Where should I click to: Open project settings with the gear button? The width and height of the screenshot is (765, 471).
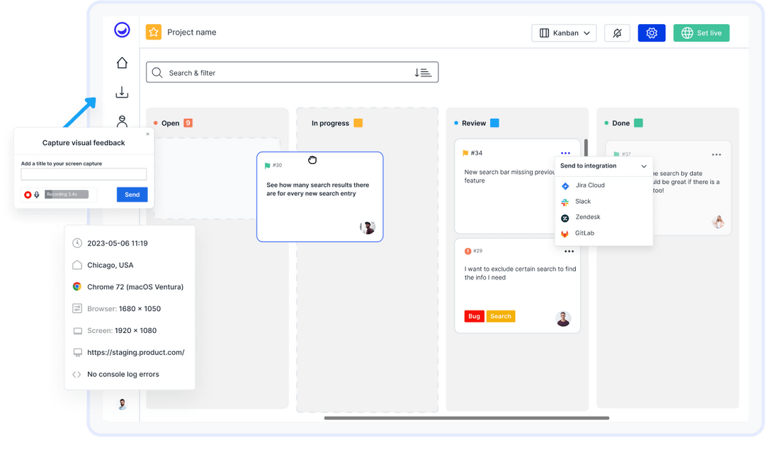click(652, 33)
